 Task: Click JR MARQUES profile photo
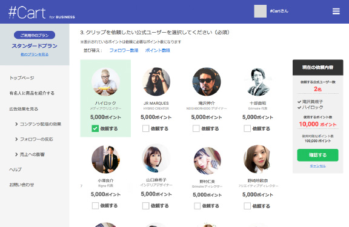point(156,82)
